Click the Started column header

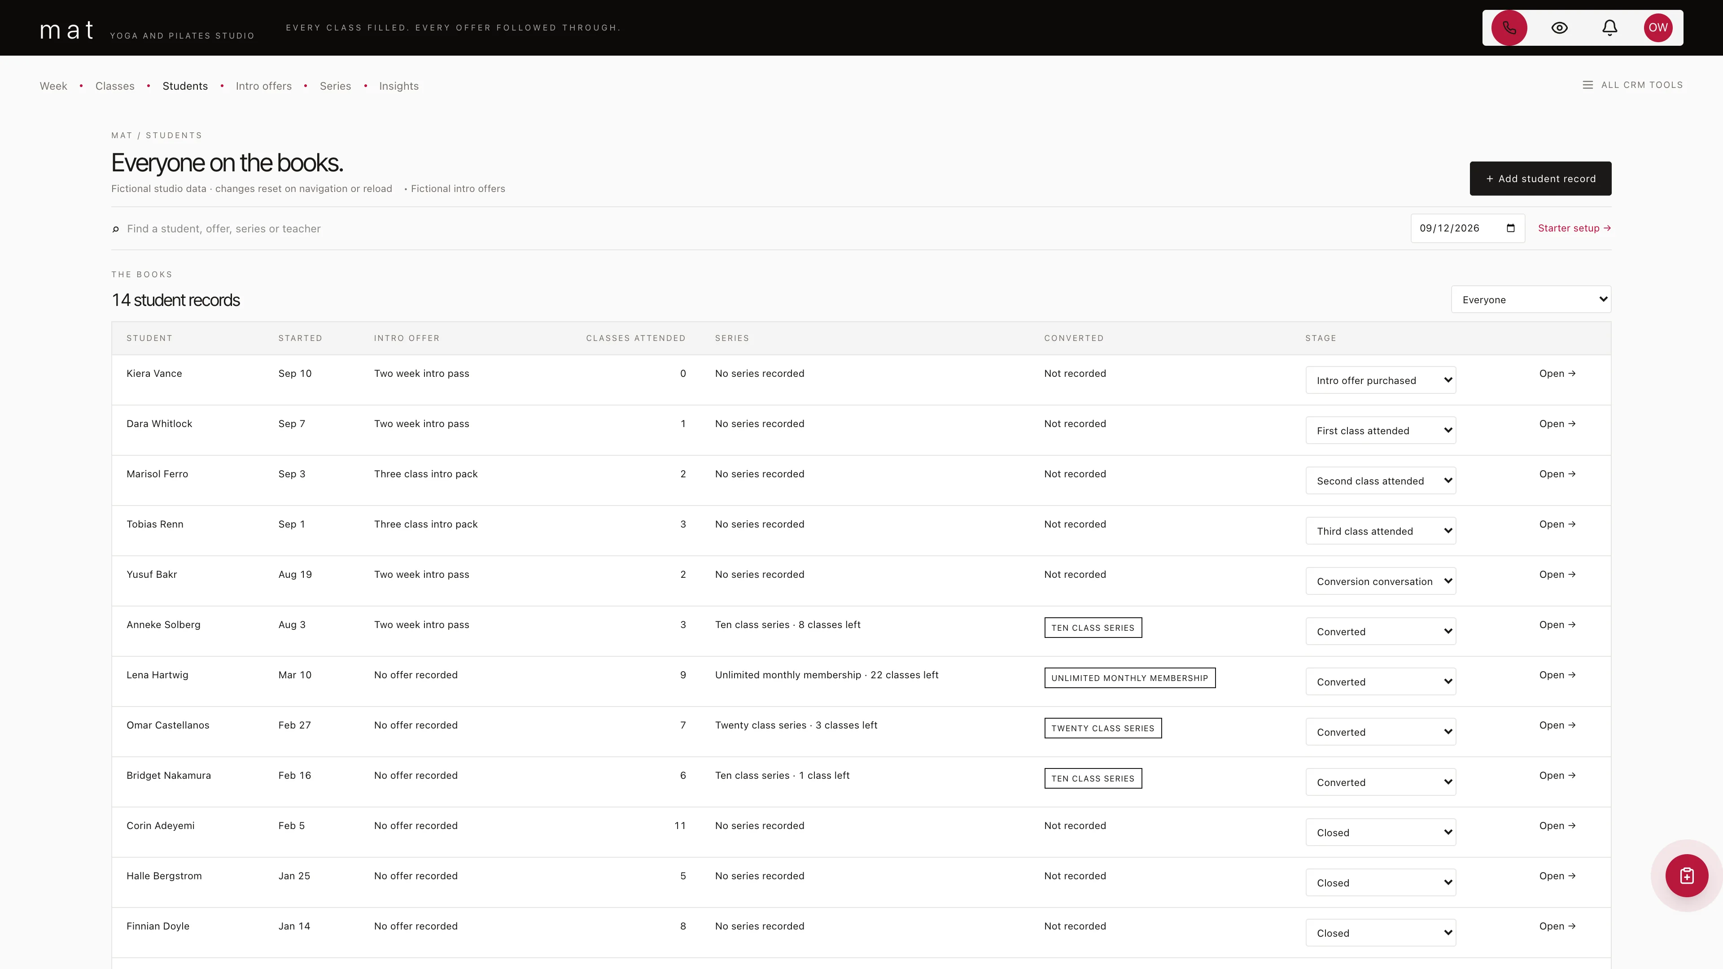(300, 338)
